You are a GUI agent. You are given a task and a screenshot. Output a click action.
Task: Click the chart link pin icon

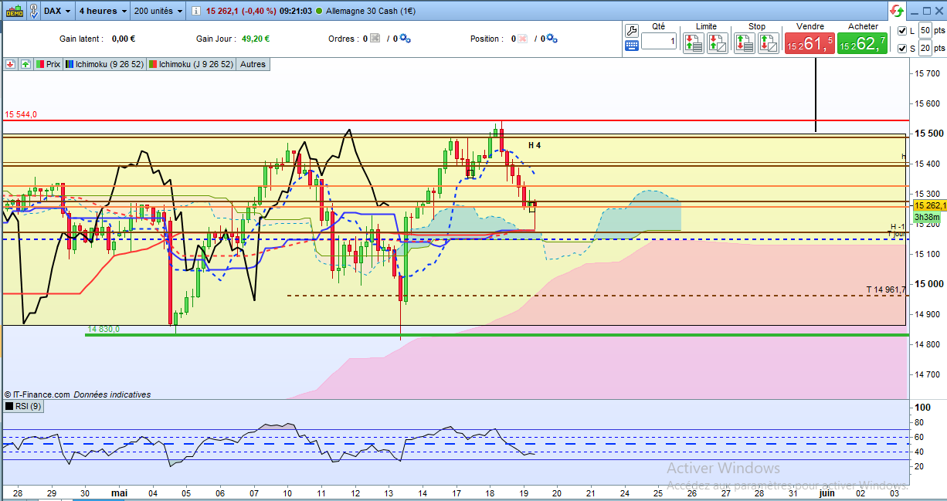33,11
